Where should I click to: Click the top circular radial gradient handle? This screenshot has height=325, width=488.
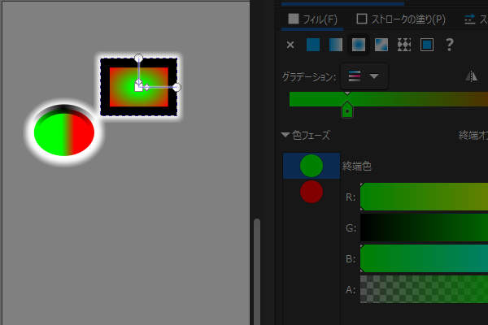pyautogui.click(x=138, y=58)
